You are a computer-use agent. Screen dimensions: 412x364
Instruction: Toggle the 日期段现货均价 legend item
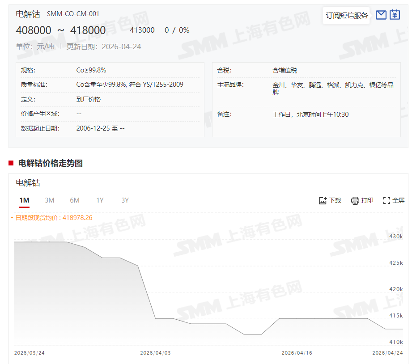pyautogui.click(x=53, y=218)
